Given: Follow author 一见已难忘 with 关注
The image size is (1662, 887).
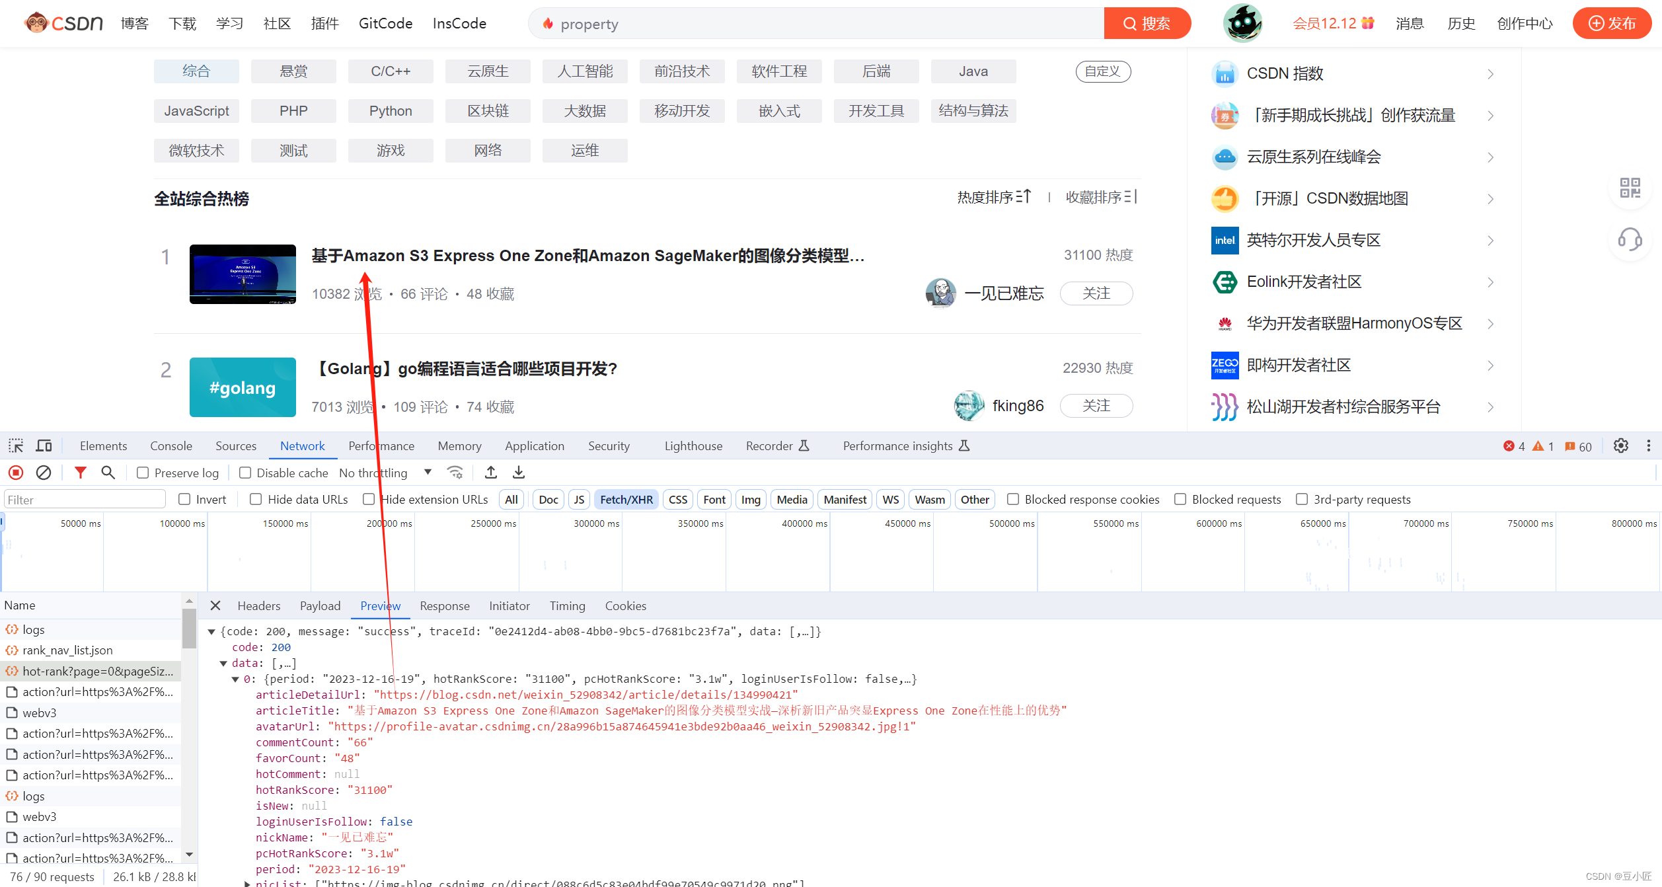Looking at the screenshot, I should (1096, 293).
